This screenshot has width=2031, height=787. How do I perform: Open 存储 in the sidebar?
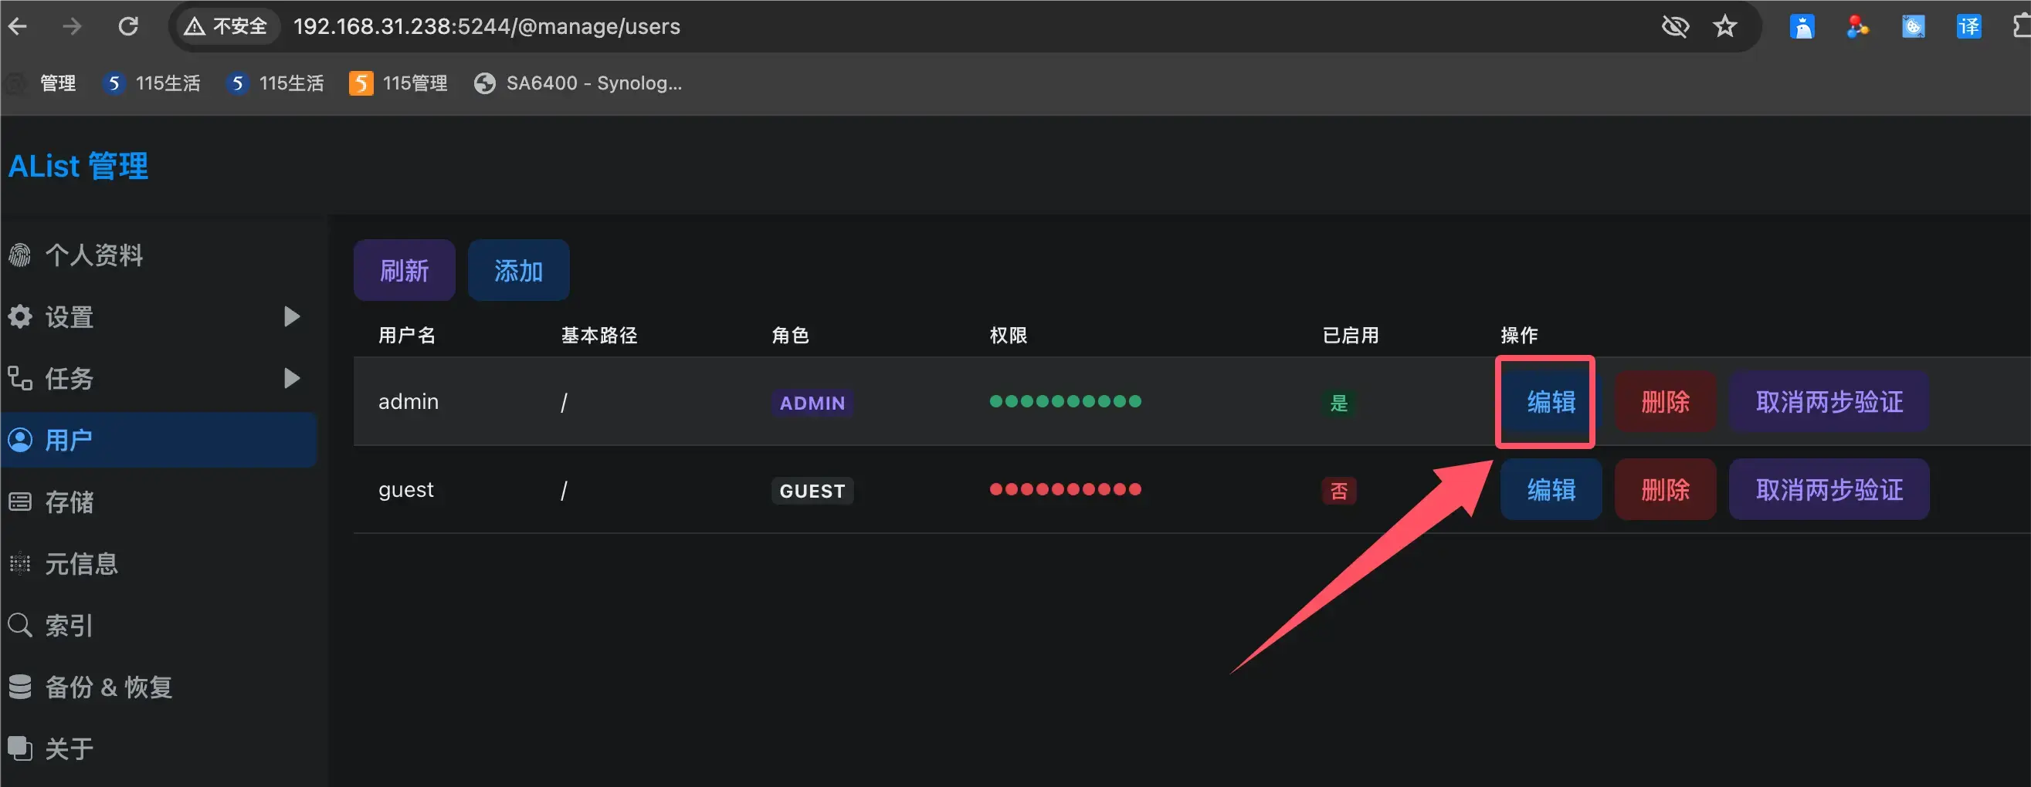tap(158, 502)
